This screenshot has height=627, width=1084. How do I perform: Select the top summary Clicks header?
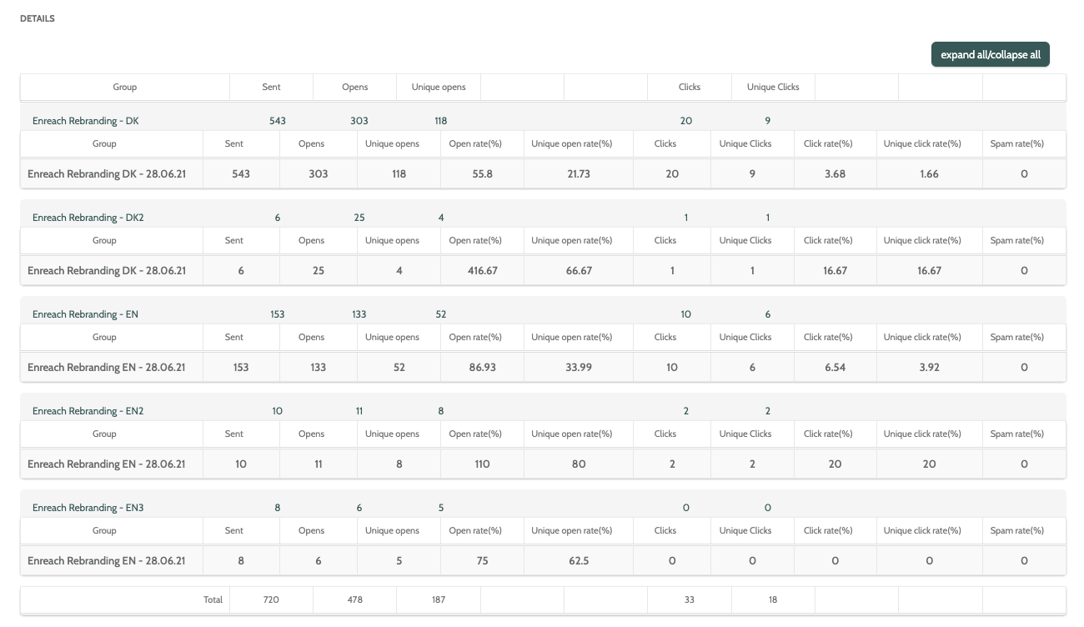690,87
